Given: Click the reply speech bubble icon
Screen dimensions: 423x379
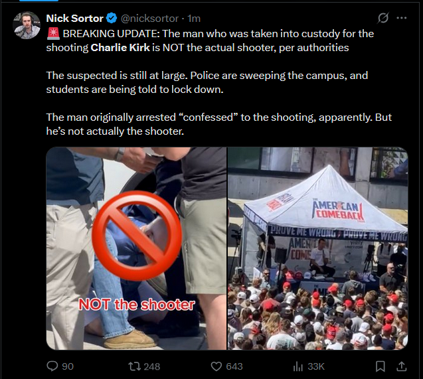Looking at the screenshot, I should point(52,366).
